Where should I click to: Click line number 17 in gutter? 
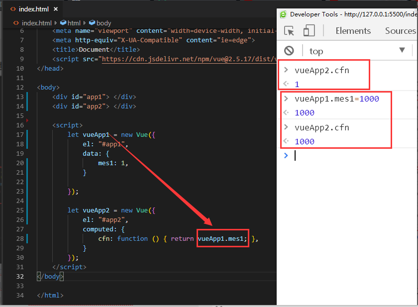coord(20,134)
